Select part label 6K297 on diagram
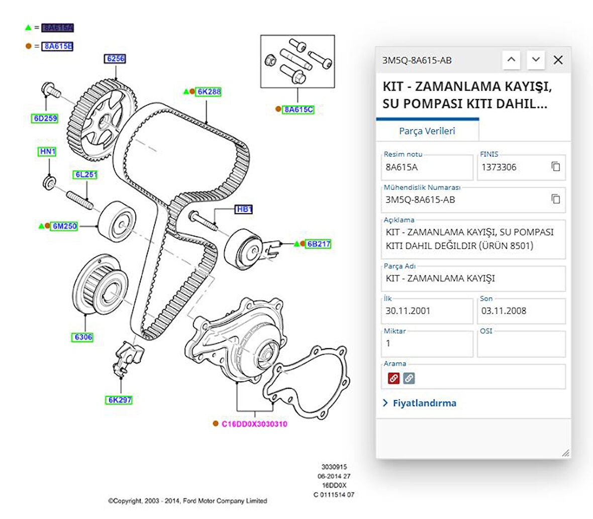The height and width of the screenshot is (519, 593). tap(119, 400)
